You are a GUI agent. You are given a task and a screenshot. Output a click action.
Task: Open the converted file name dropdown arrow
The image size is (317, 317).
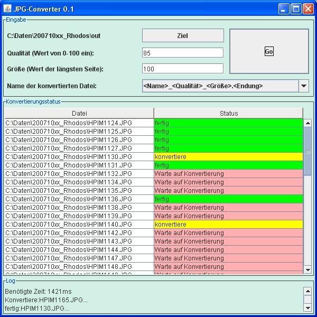click(x=304, y=86)
